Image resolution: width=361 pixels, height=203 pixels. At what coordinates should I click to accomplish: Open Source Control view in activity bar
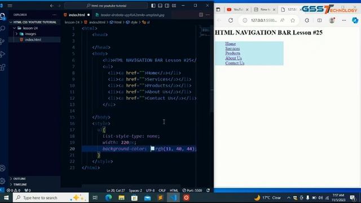(3, 41)
